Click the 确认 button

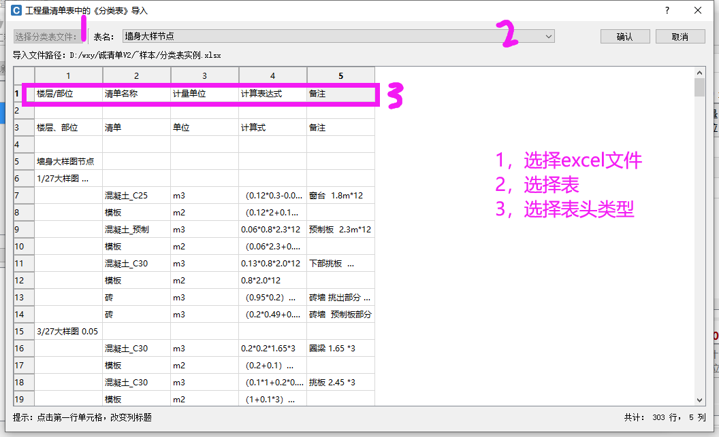point(625,37)
